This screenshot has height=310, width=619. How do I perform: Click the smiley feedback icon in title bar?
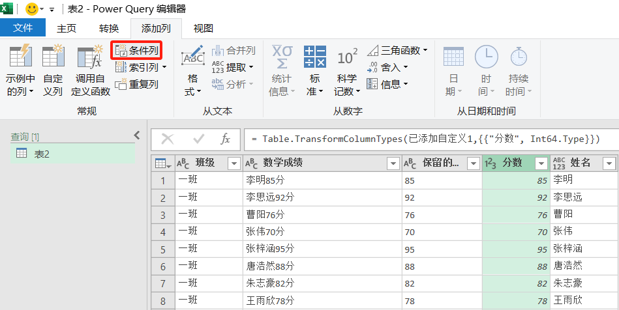pos(31,8)
